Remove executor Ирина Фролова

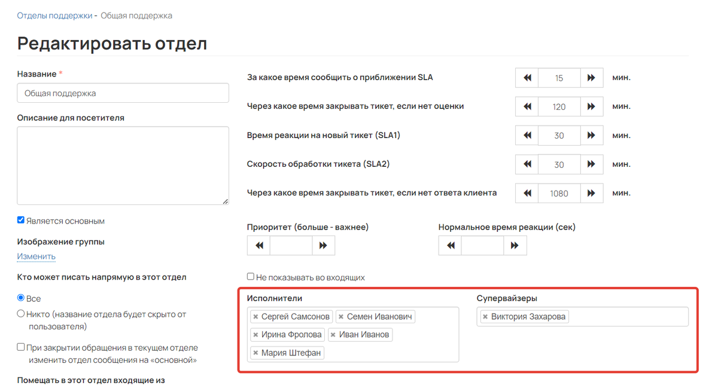[255, 335]
